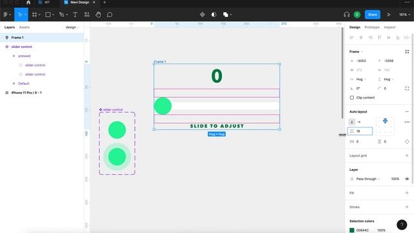Open the Frame tool options dropdown
Screen dimensions: 414x233
point(39,15)
